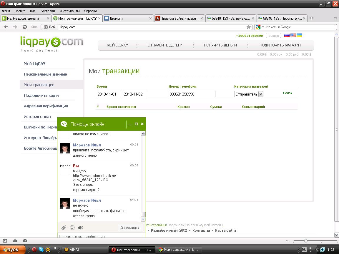Click the password key (wand) icon

tap(34, 27)
